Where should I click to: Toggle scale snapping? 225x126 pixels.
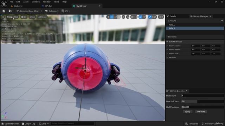coord(150,17)
